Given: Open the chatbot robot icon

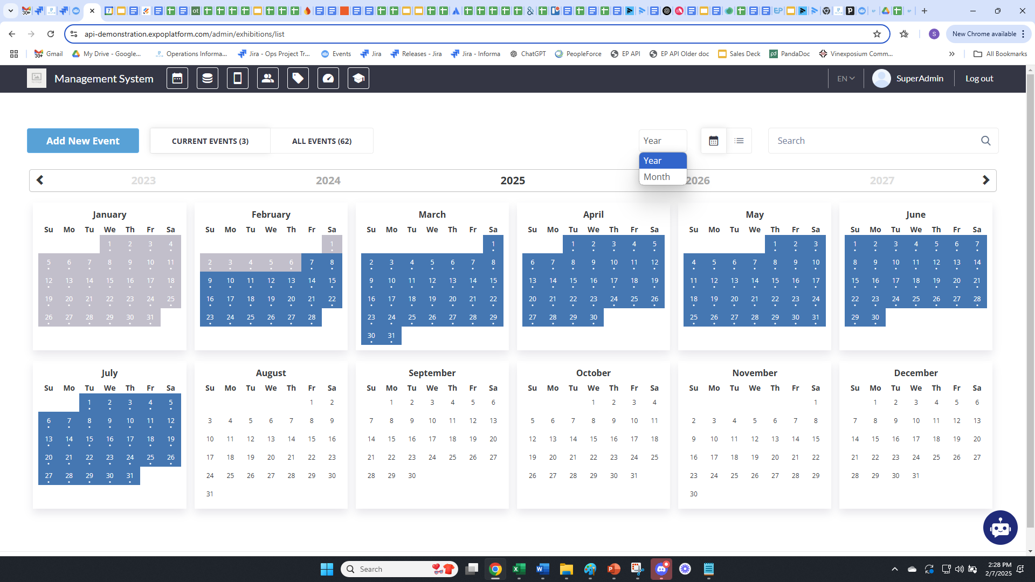Looking at the screenshot, I should (x=1000, y=528).
